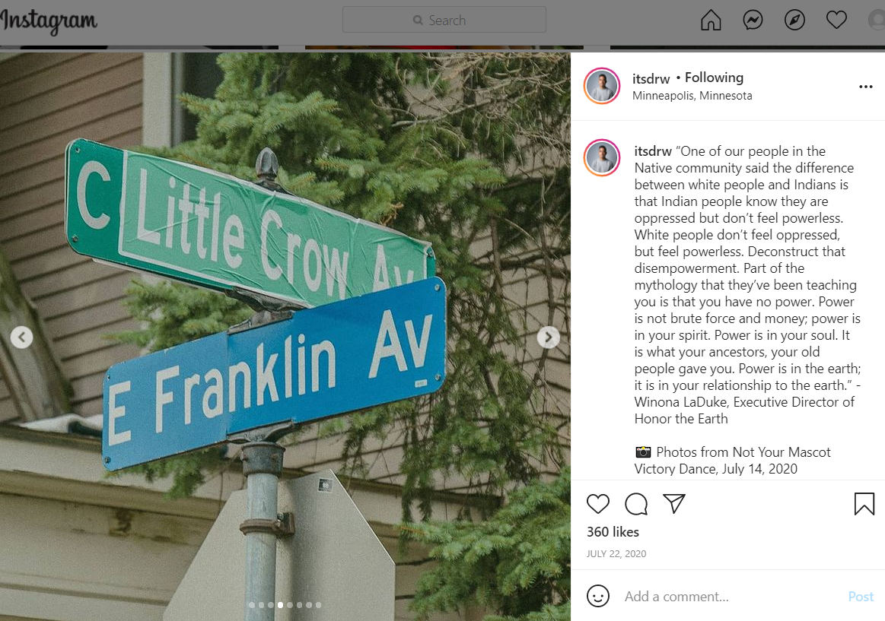The image size is (885, 621).
Task: Like the post with heart icon
Action: tap(597, 503)
